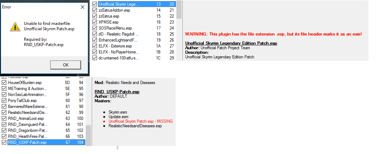Disable XPMSE.esp plugin checkbox
Screen dimensions: 378x154
tap(95, 22)
